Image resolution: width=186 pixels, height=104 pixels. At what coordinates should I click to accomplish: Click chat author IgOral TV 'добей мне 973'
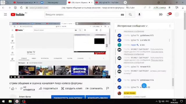(135, 36)
